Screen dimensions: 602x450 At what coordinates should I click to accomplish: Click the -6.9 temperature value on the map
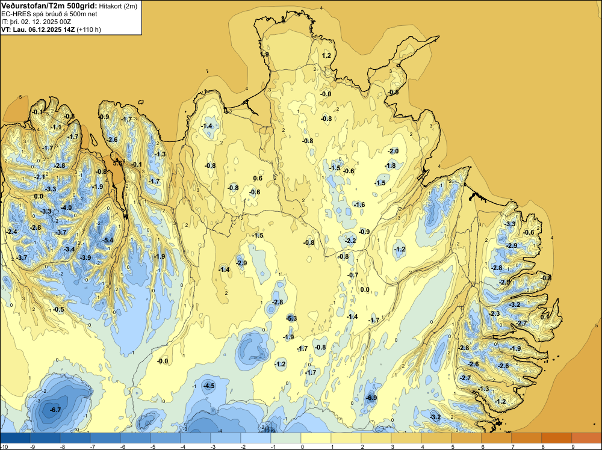pos(371,398)
